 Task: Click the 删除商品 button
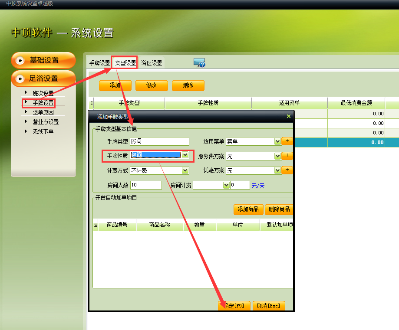[279, 209]
